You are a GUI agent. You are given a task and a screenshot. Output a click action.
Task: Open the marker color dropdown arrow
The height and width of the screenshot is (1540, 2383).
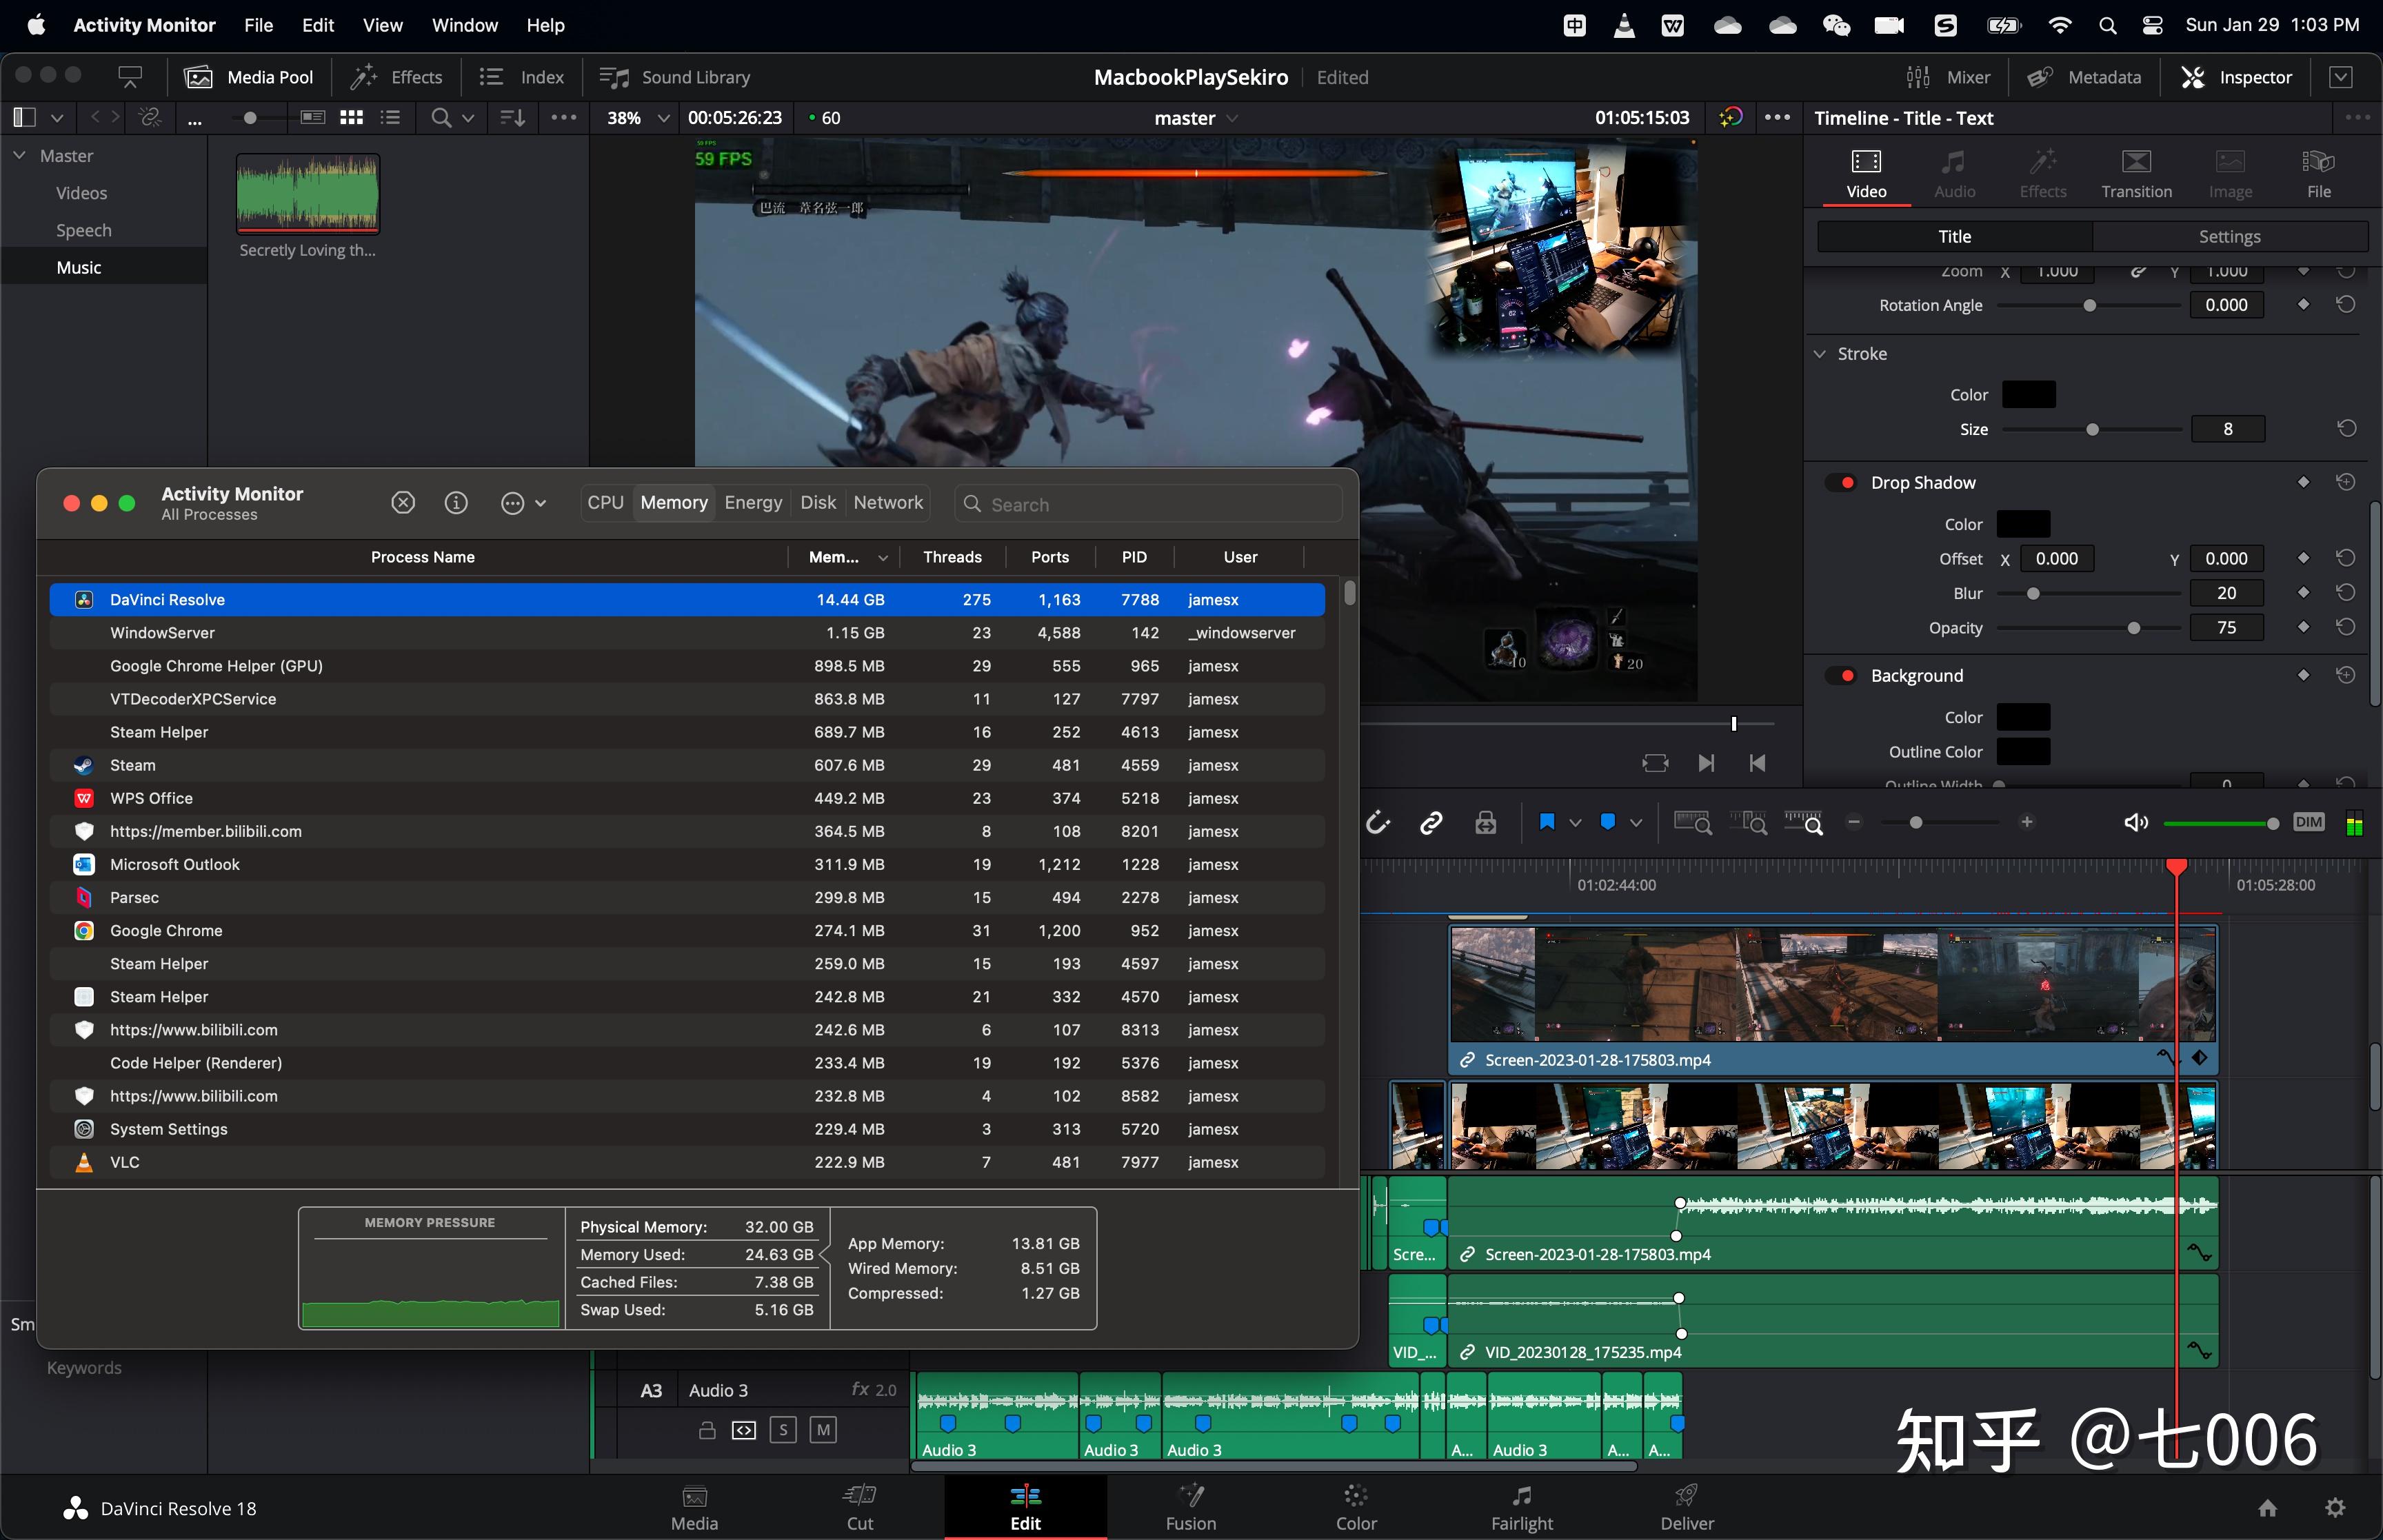pos(1636,823)
